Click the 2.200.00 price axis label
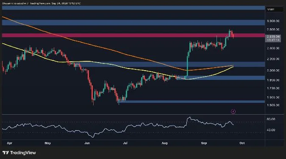The width and height of the screenshot is (286, 159). [273, 59]
